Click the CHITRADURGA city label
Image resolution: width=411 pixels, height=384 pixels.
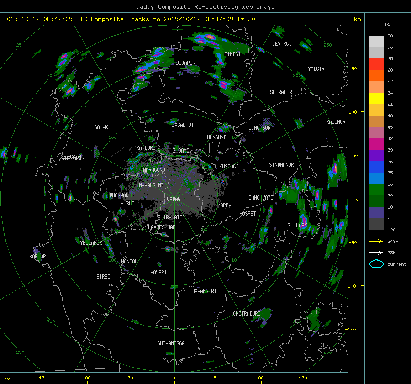[x=248, y=314]
